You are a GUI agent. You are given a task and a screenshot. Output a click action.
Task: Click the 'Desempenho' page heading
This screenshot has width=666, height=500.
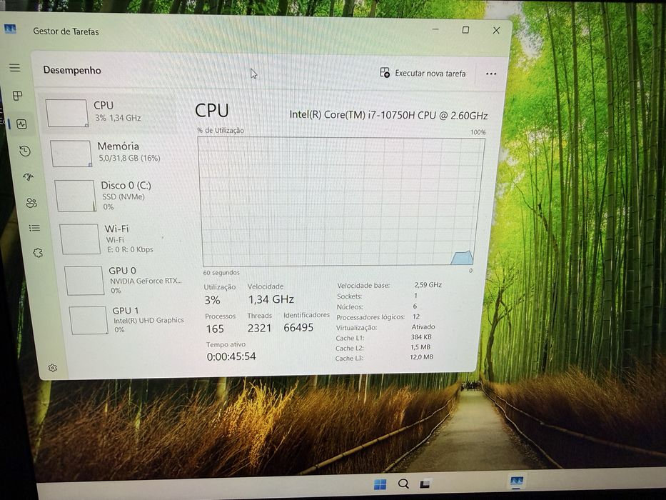point(72,70)
